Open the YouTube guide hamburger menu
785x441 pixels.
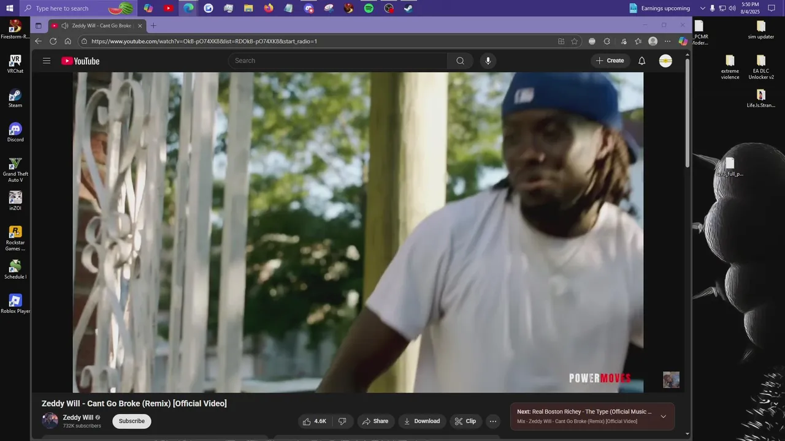click(47, 61)
